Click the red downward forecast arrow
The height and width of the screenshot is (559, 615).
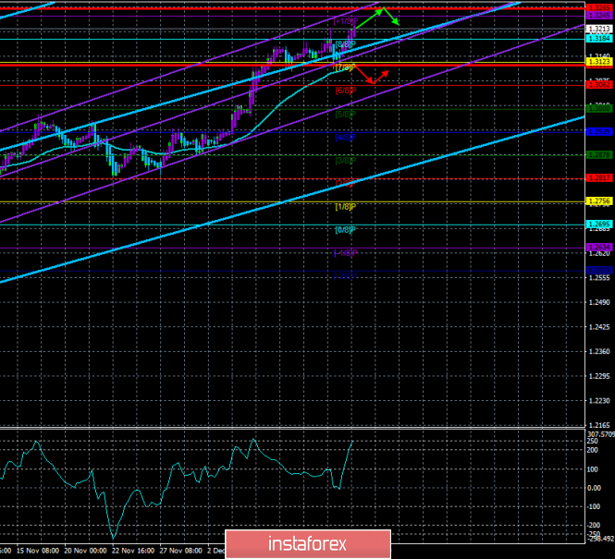coord(363,75)
